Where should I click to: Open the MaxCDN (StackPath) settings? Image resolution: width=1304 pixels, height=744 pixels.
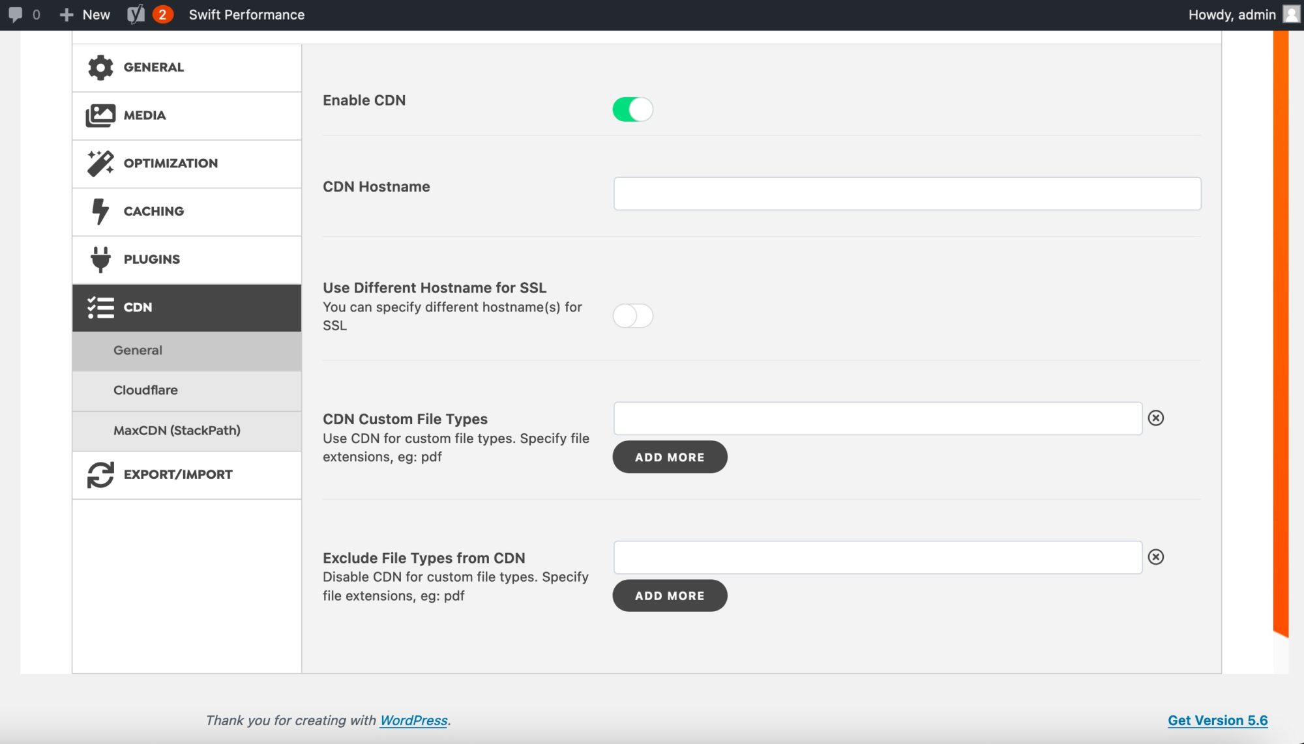tap(176, 431)
